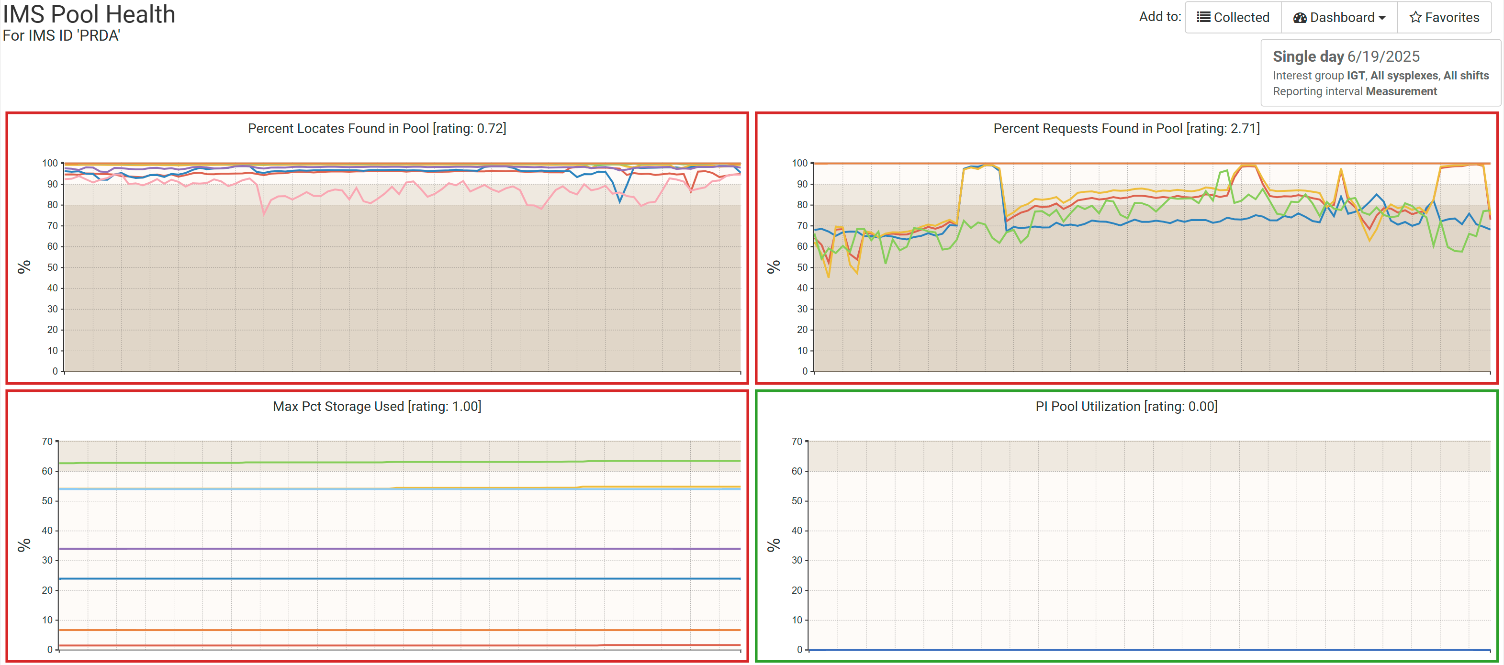This screenshot has height=665, width=1504.
Task: Click the dashboard gauge icon
Action: coord(1300,17)
